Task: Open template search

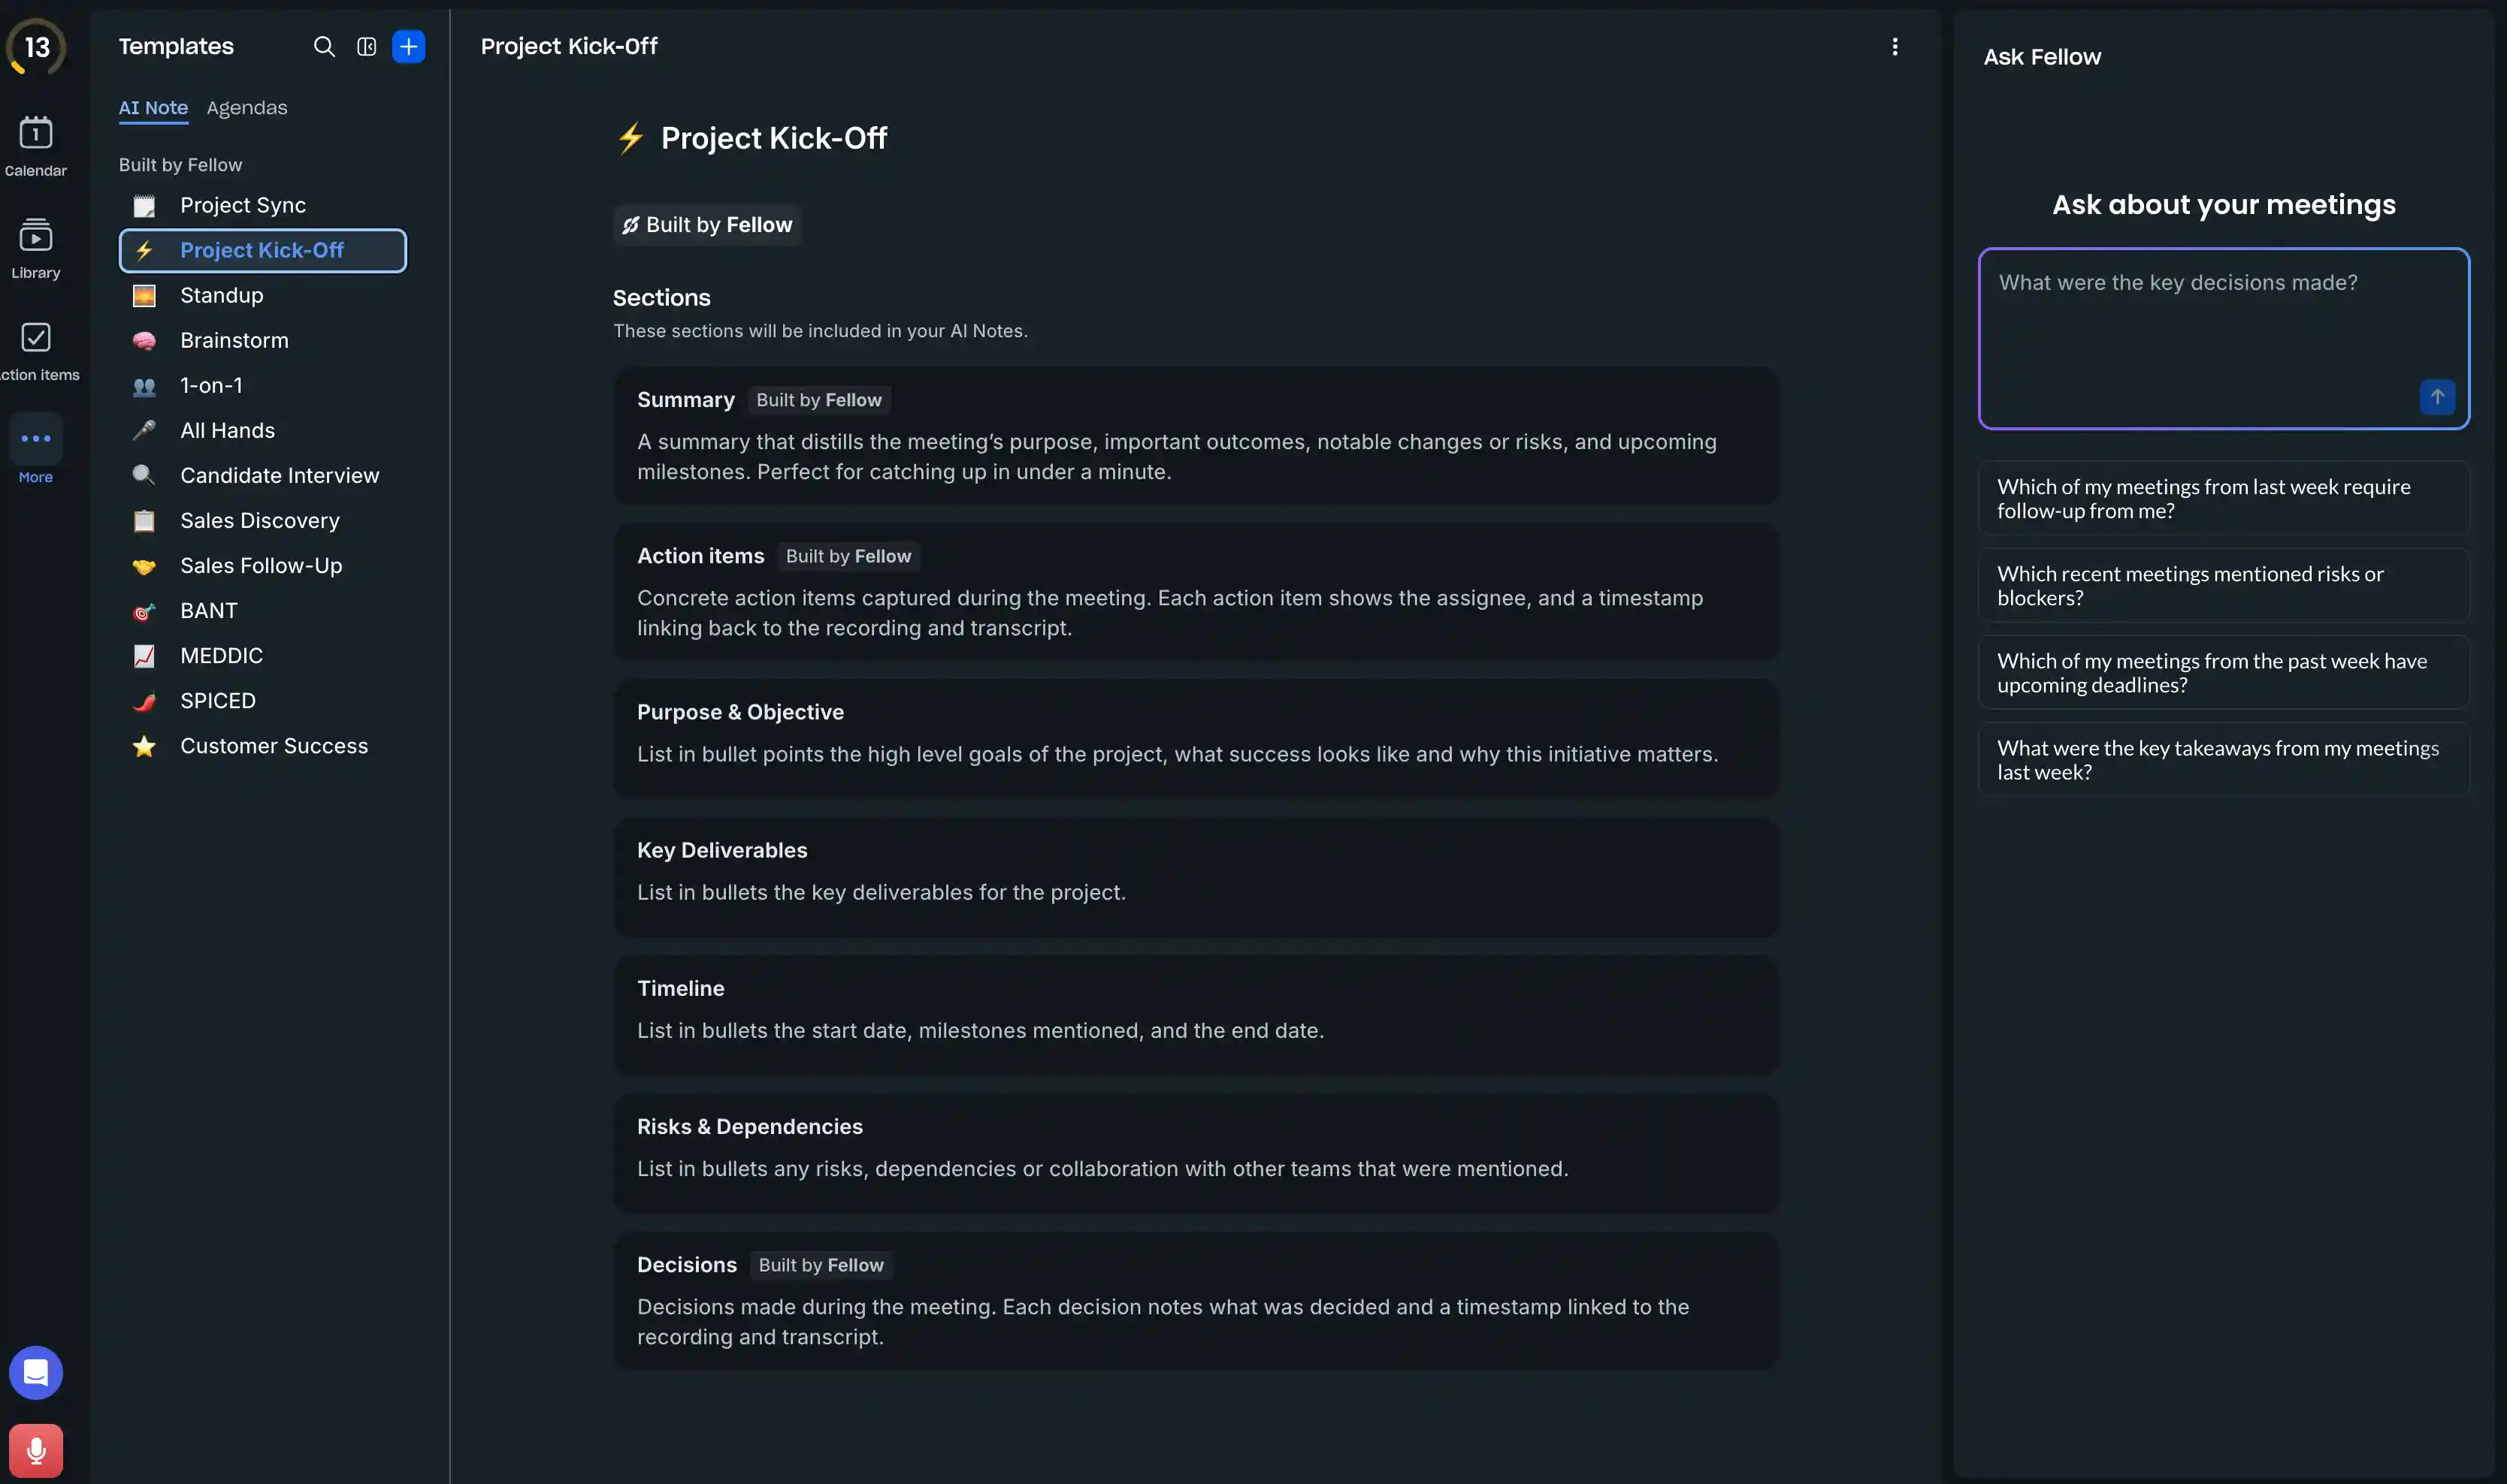Action: [324, 46]
